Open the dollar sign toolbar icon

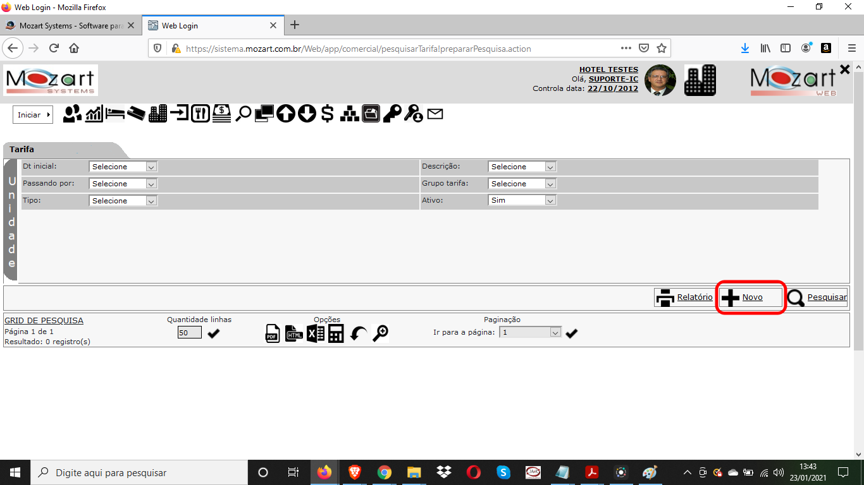327,114
